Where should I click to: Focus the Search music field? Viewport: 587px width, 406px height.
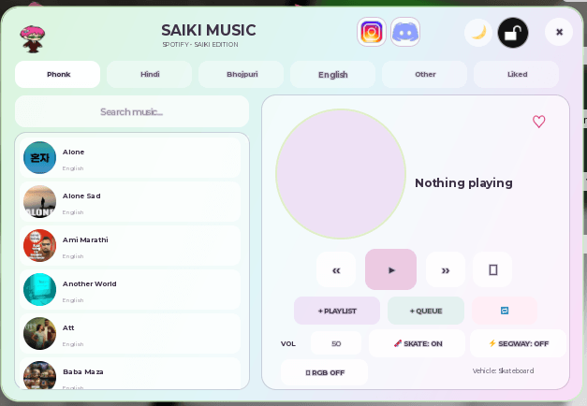(x=132, y=111)
